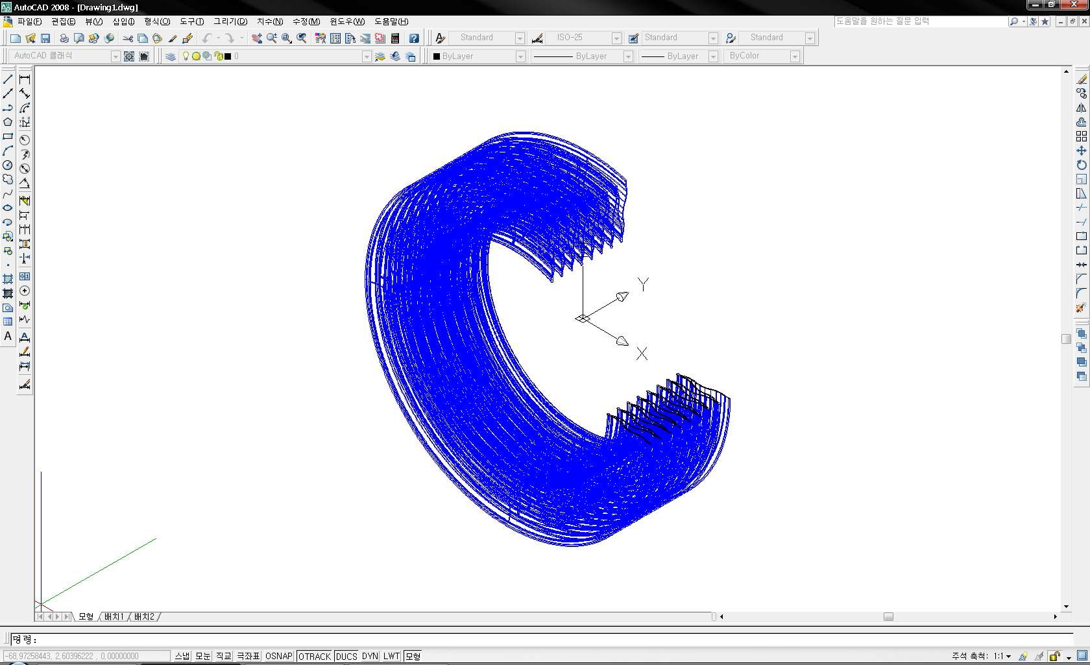
Task: Select the Angular dimension tool
Action: click(x=25, y=183)
